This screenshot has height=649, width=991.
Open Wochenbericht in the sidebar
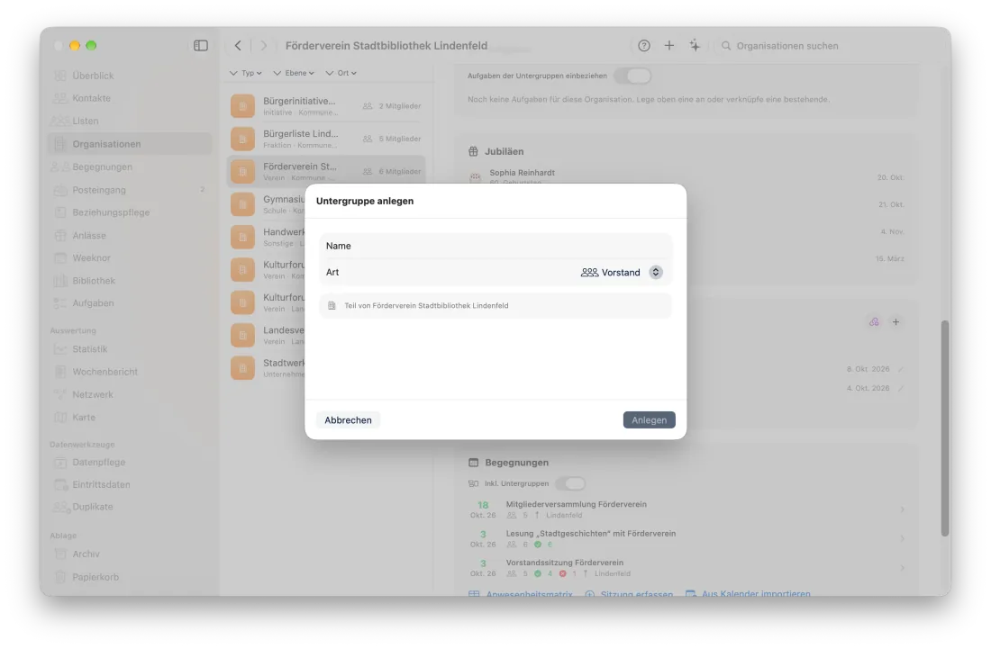tap(130, 372)
